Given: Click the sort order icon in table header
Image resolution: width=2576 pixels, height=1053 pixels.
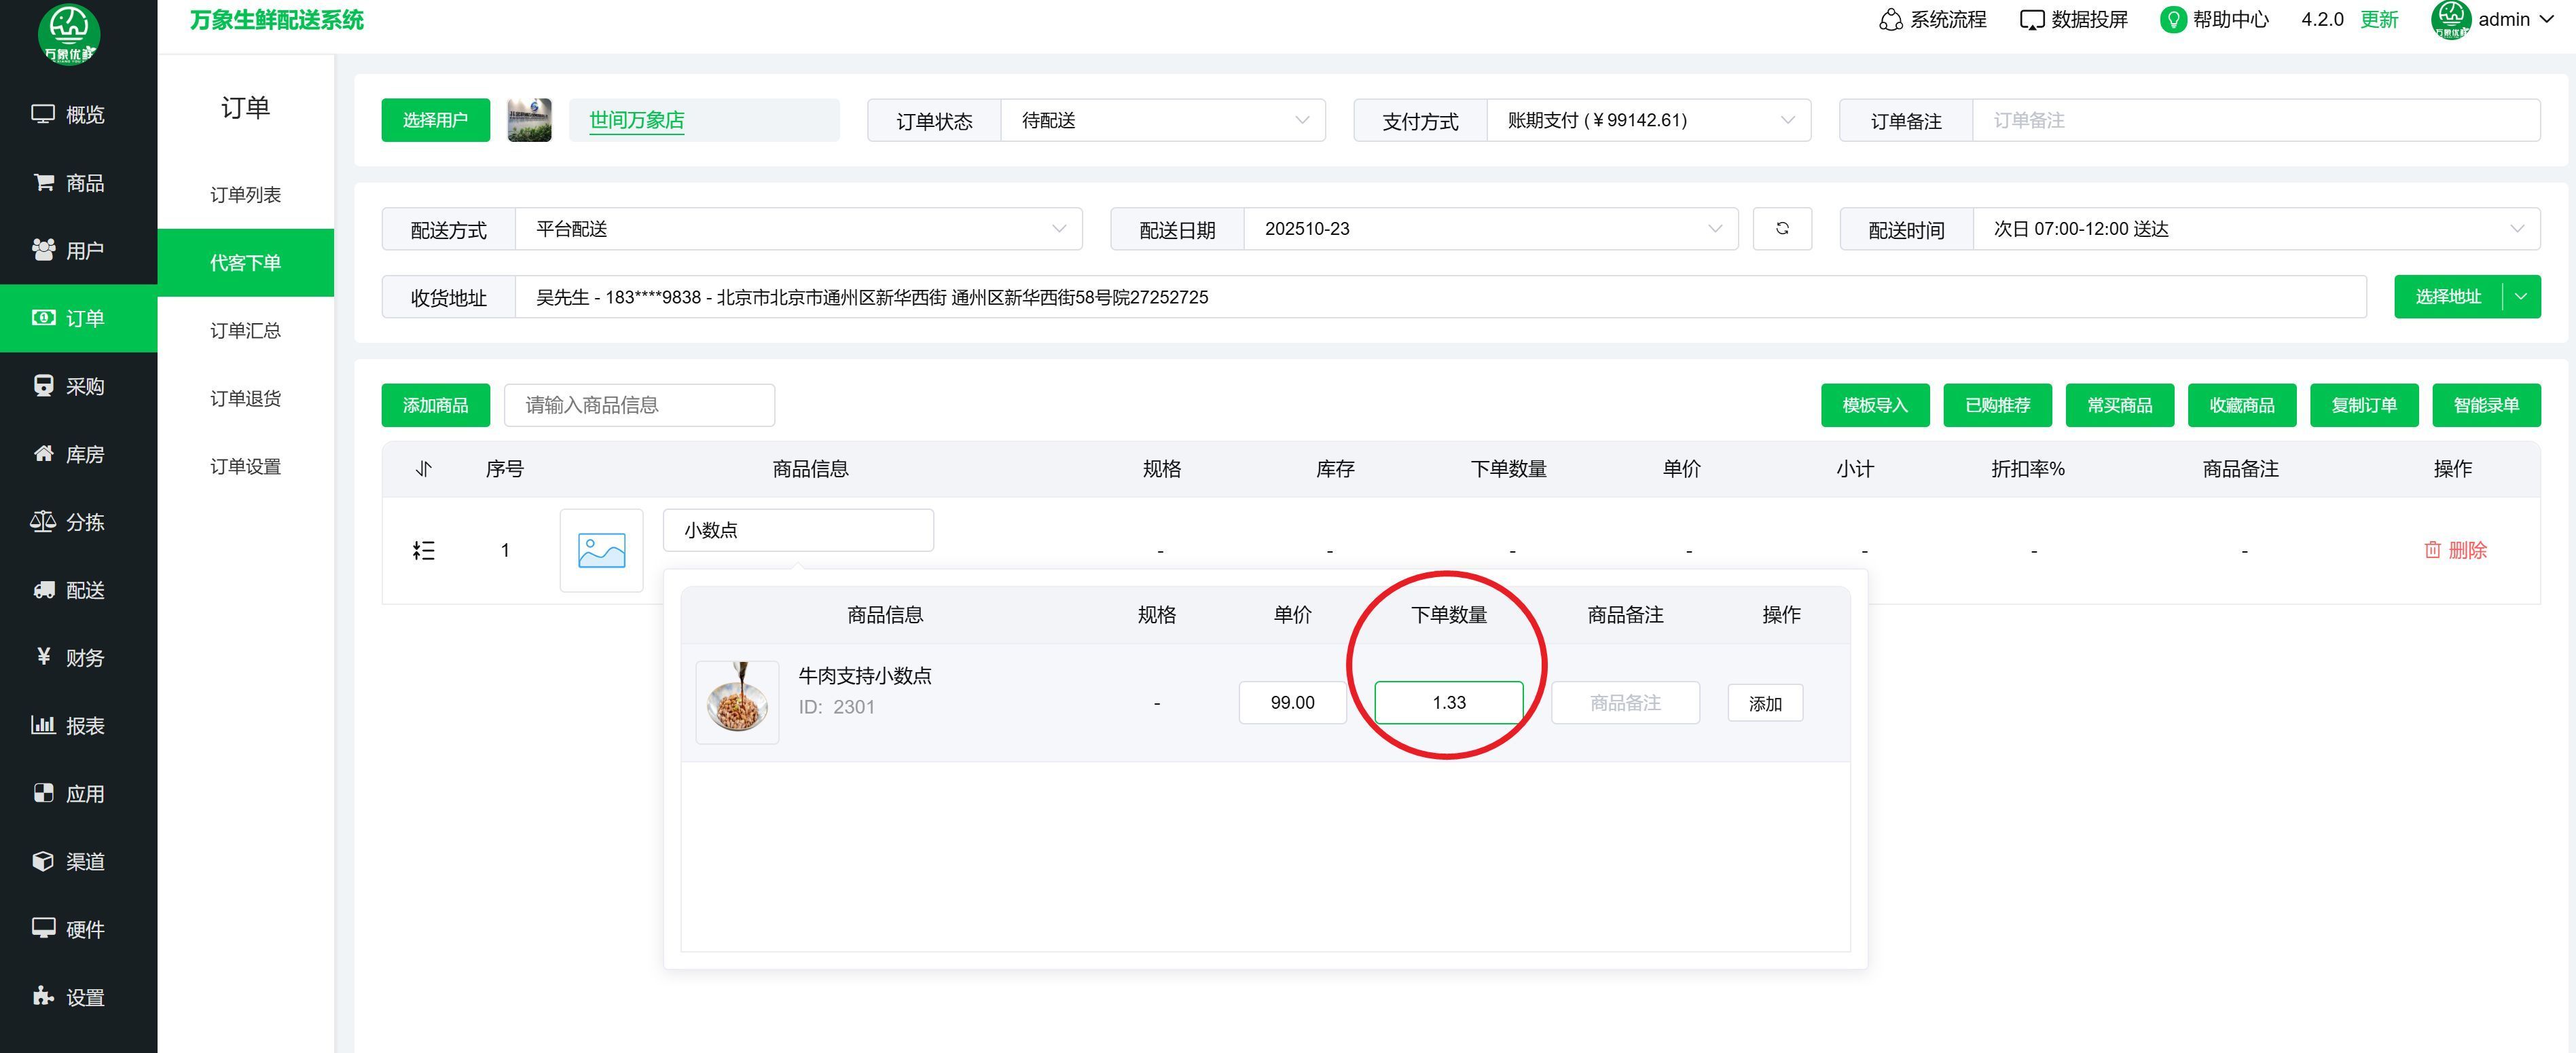Looking at the screenshot, I should (424, 469).
